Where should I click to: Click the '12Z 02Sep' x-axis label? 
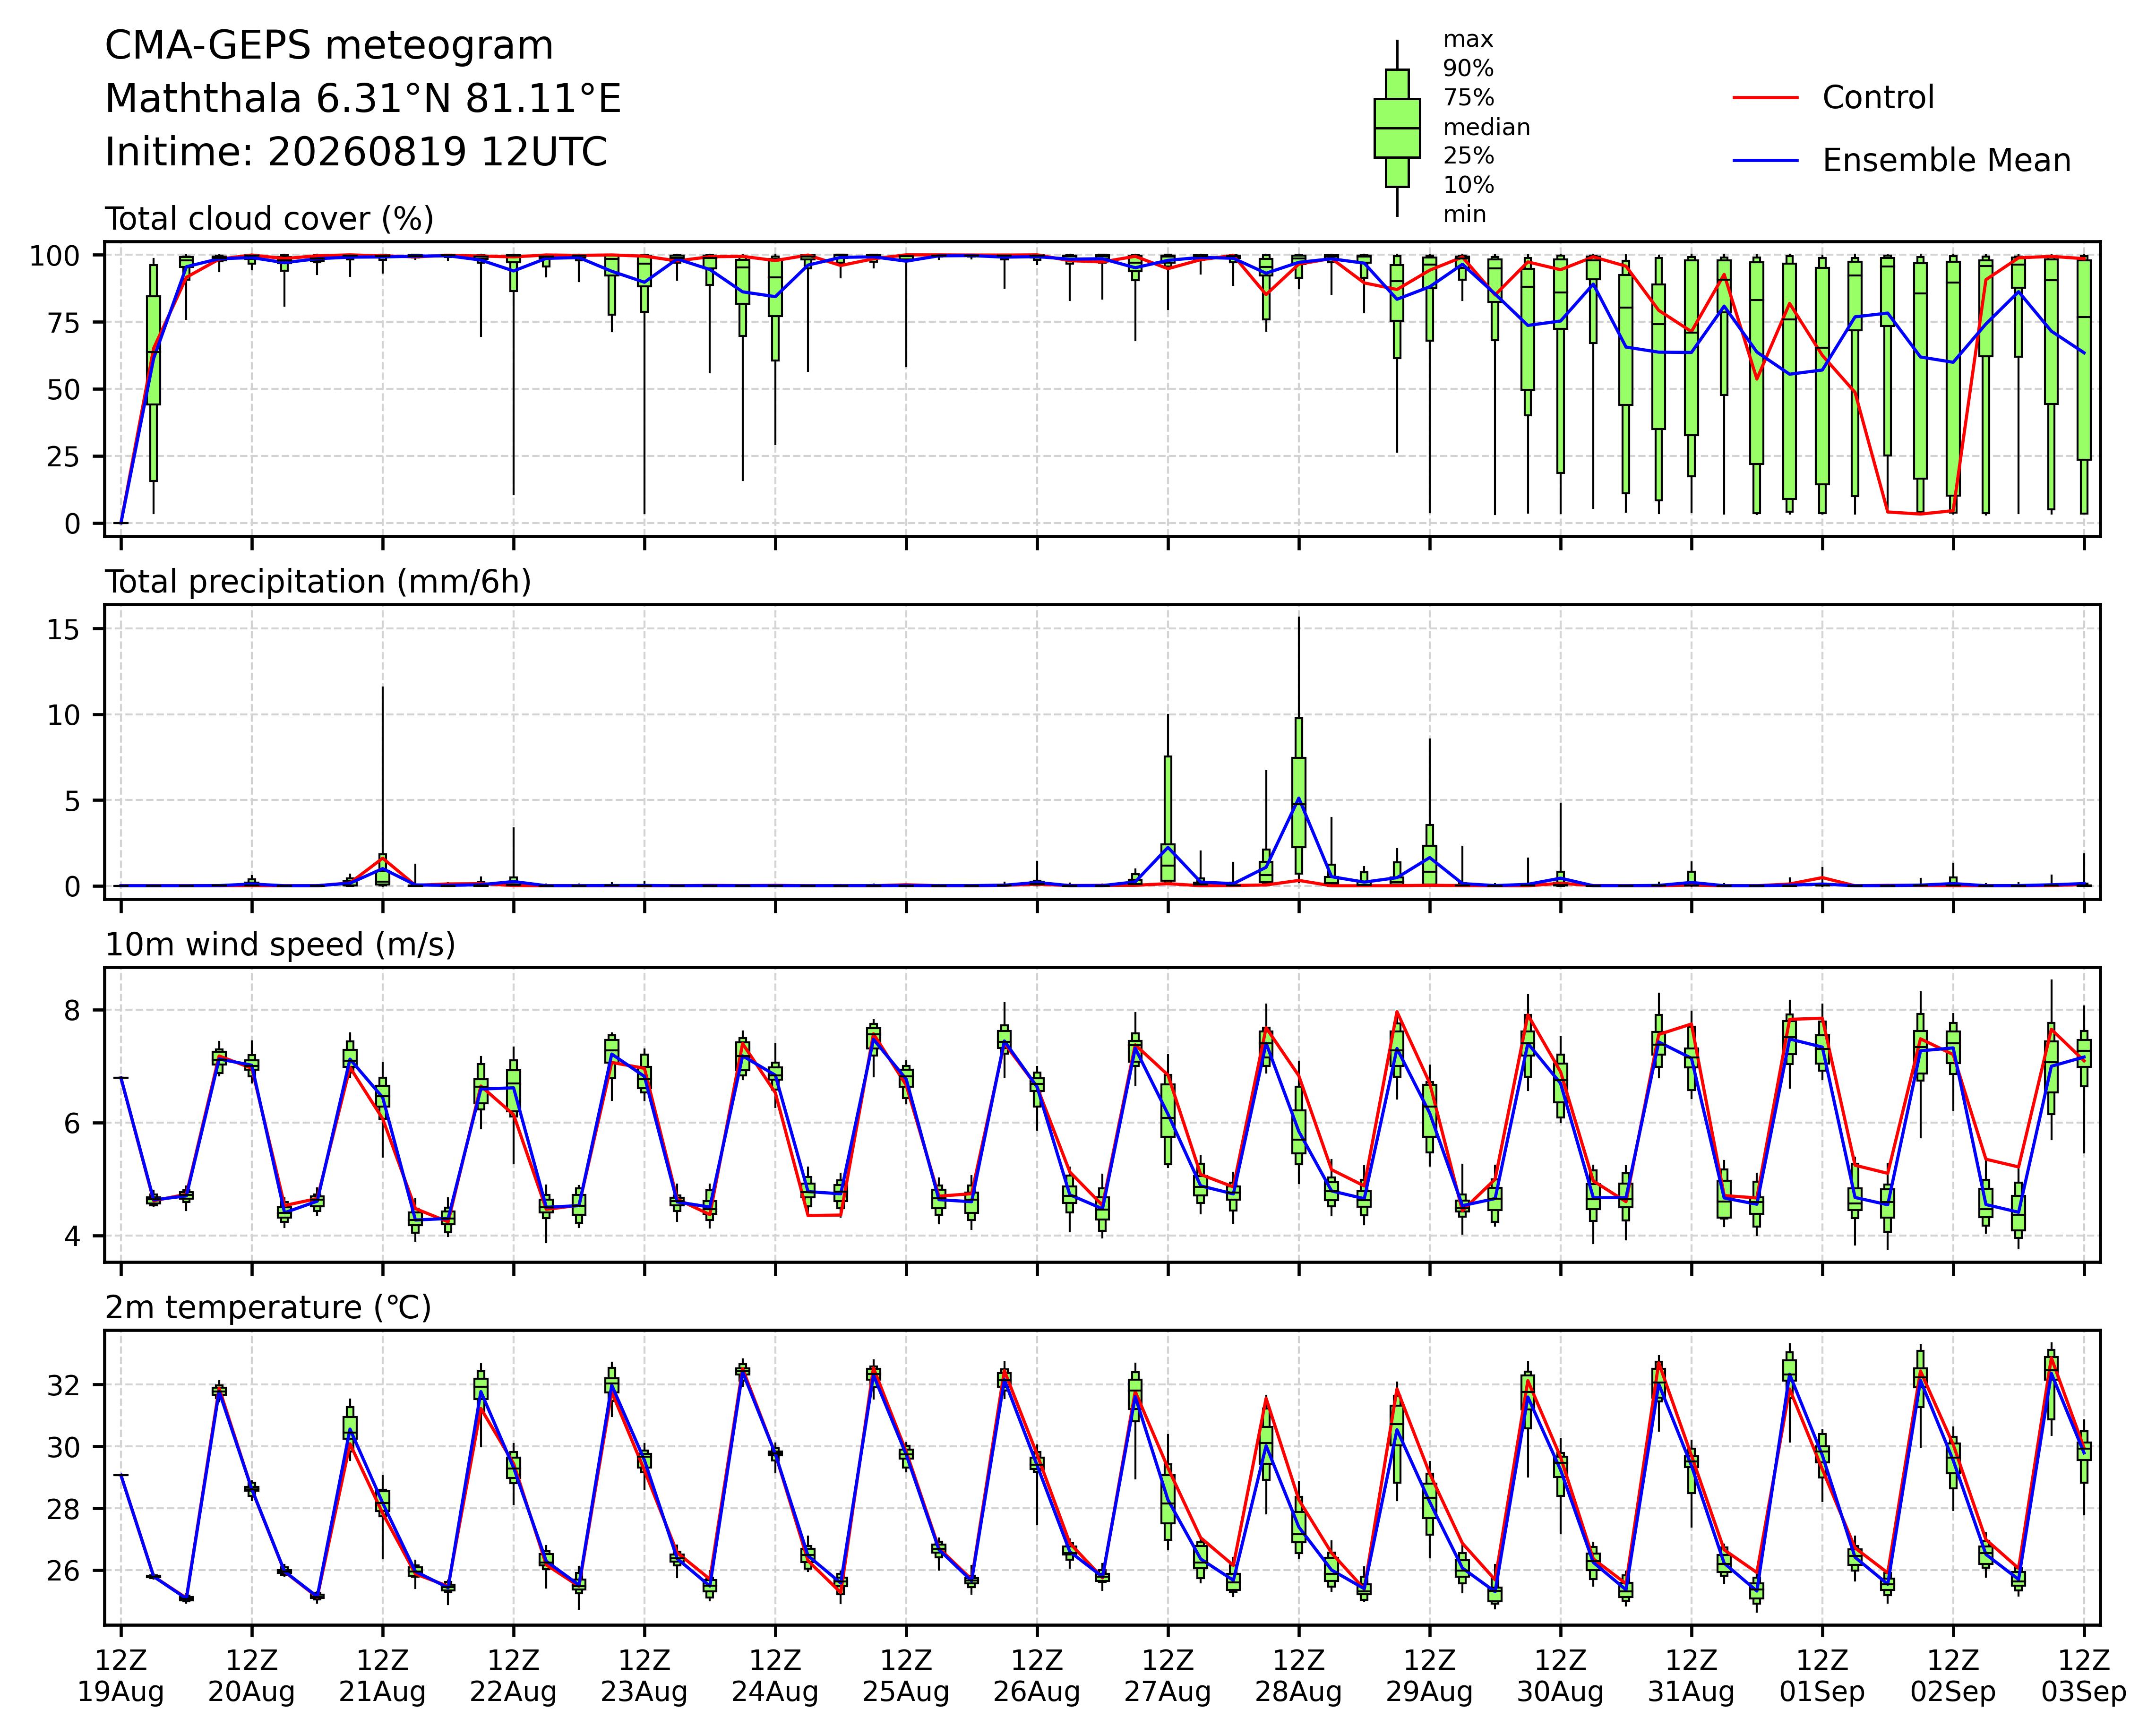(1953, 1677)
